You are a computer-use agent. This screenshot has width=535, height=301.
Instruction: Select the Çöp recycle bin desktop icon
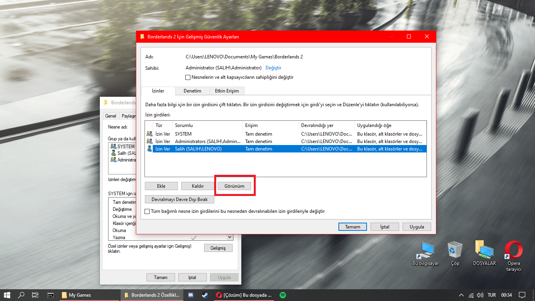coord(455,254)
